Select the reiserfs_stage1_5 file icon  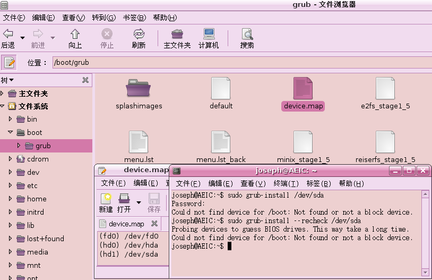click(x=385, y=142)
